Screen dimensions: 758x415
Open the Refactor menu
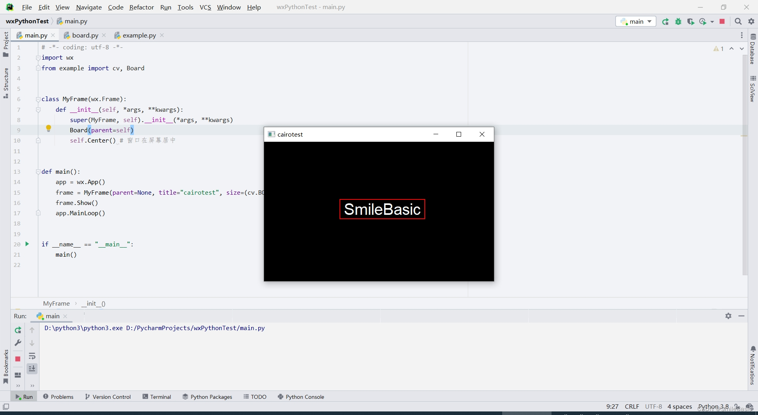[x=141, y=7]
